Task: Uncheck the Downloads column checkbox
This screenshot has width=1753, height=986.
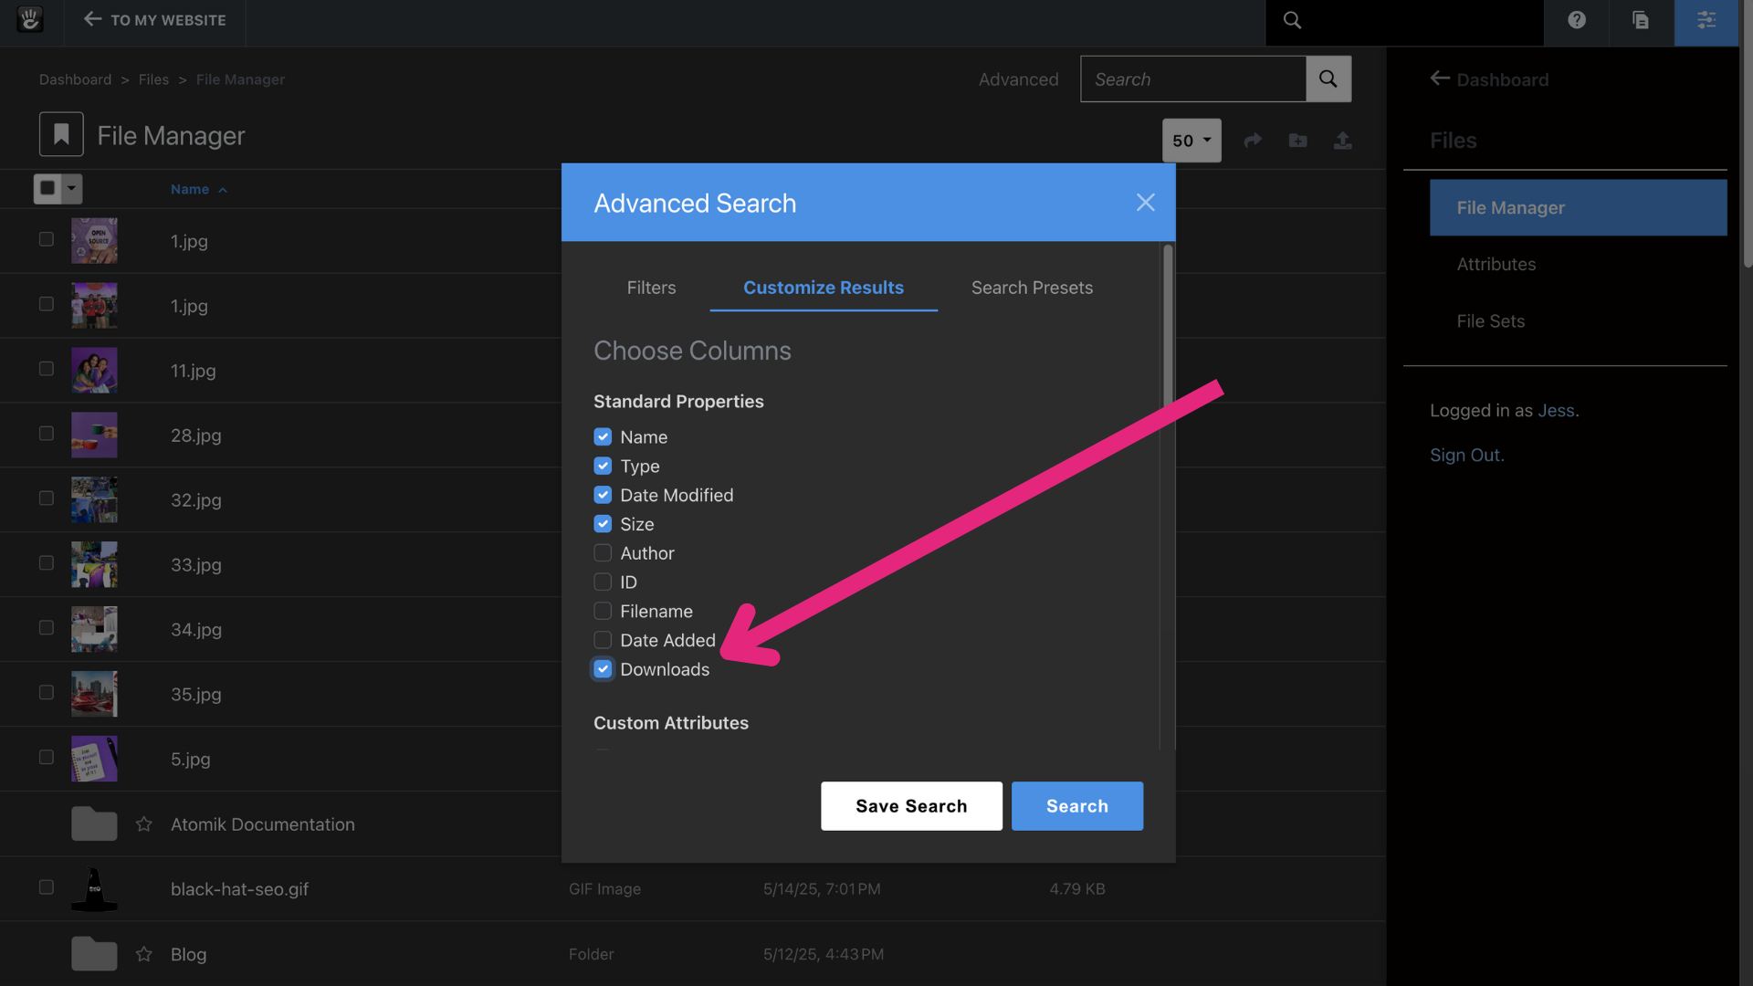Action: pyautogui.click(x=603, y=669)
